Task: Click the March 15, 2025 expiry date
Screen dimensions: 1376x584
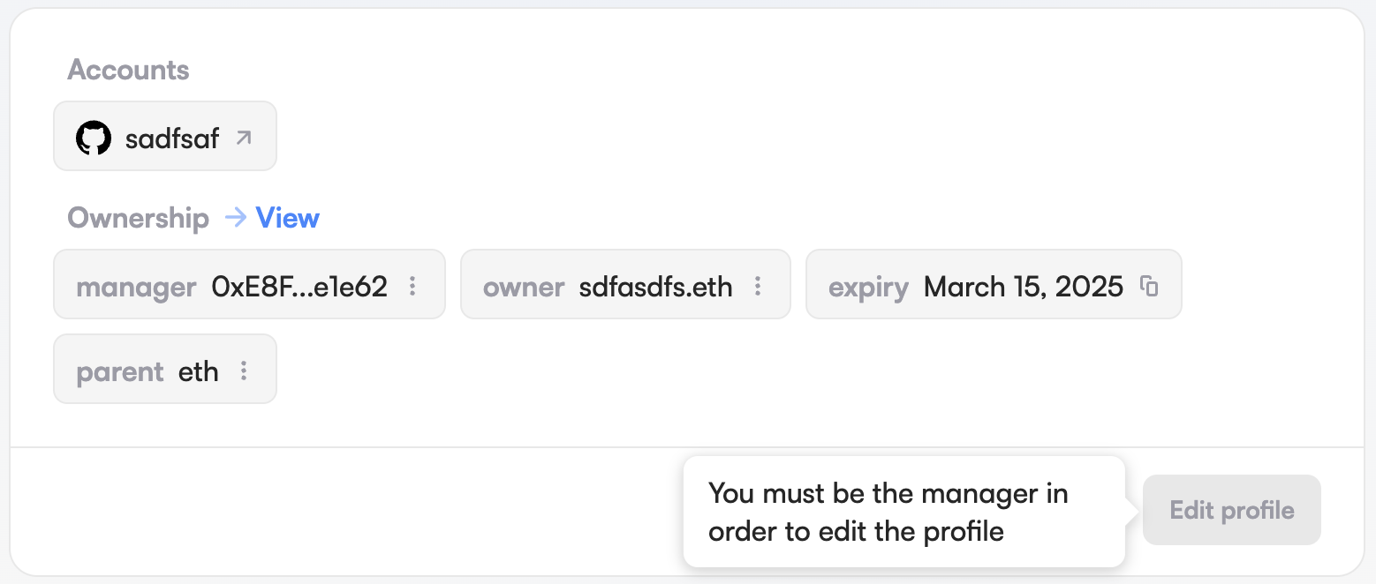Action: click(1024, 287)
